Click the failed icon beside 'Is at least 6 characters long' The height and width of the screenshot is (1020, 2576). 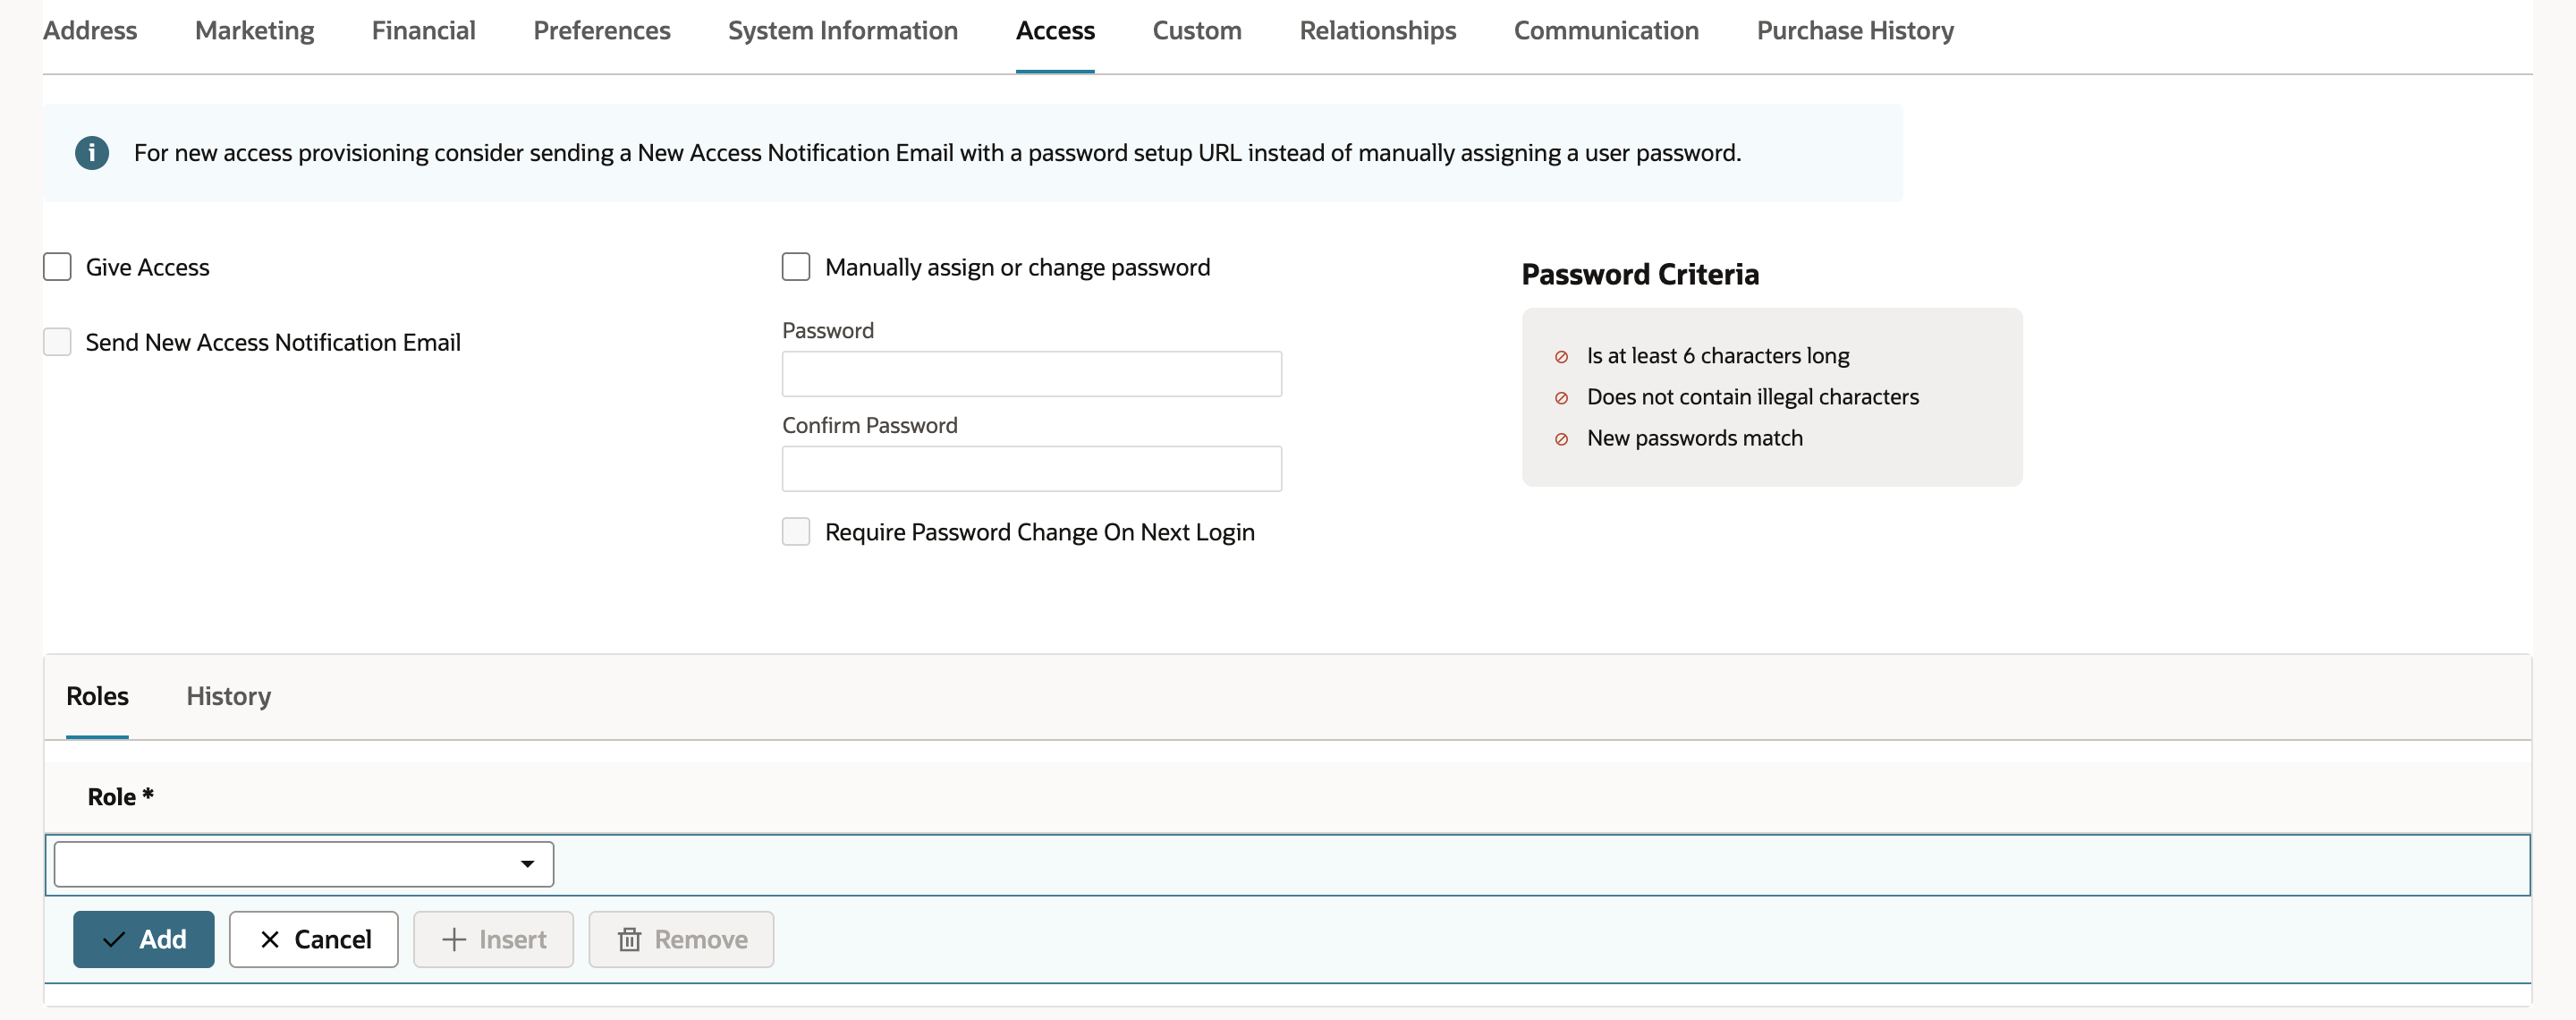coord(1561,357)
